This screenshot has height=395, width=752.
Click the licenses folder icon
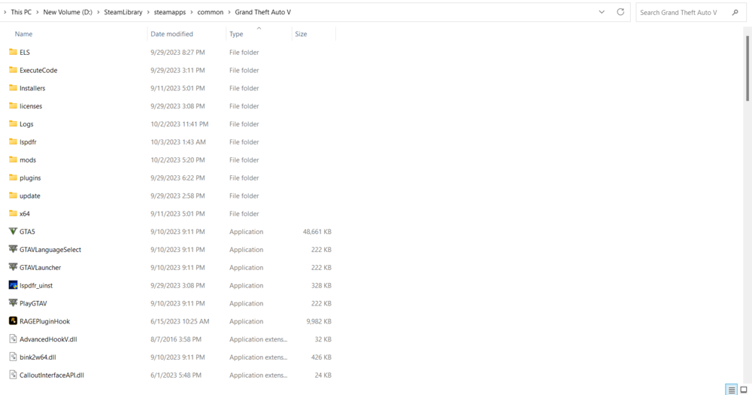13,105
